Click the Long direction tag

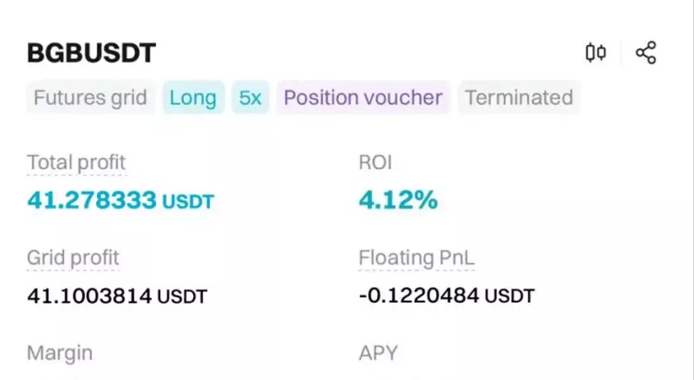pos(193,98)
